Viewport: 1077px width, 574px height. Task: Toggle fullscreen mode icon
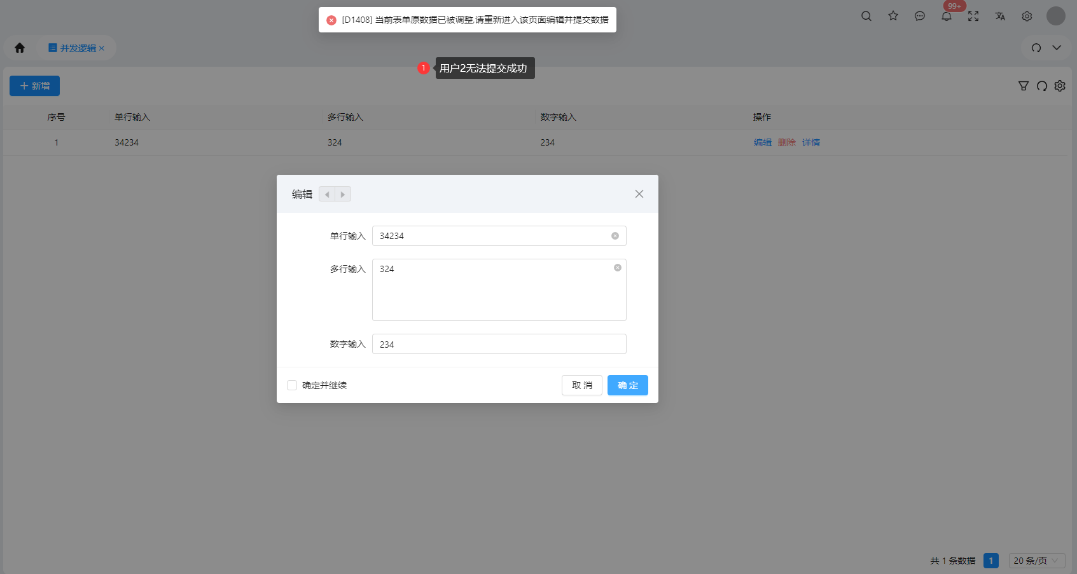[x=973, y=17]
